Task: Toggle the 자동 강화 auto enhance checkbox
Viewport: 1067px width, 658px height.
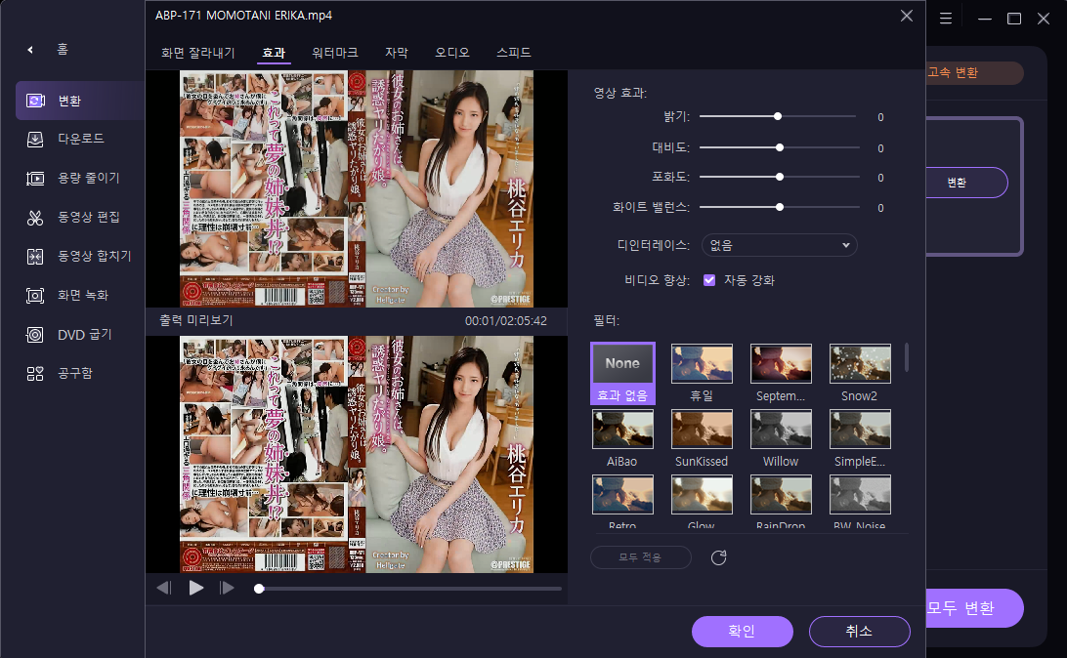Action: coord(709,280)
